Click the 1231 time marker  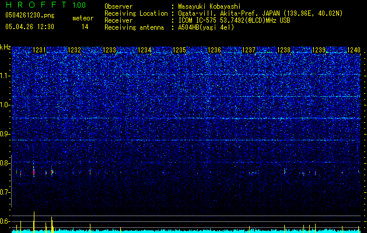pyautogui.click(x=39, y=50)
